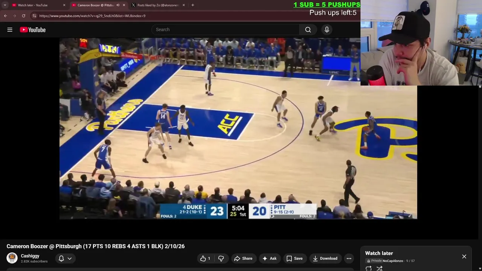This screenshot has height=271, width=482.
Task: Open site information icon beside the URL
Action: tap(34, 16)
